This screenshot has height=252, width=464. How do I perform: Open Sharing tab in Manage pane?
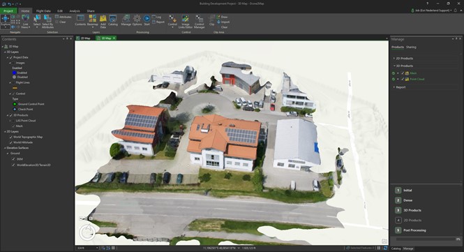(411, 47)
